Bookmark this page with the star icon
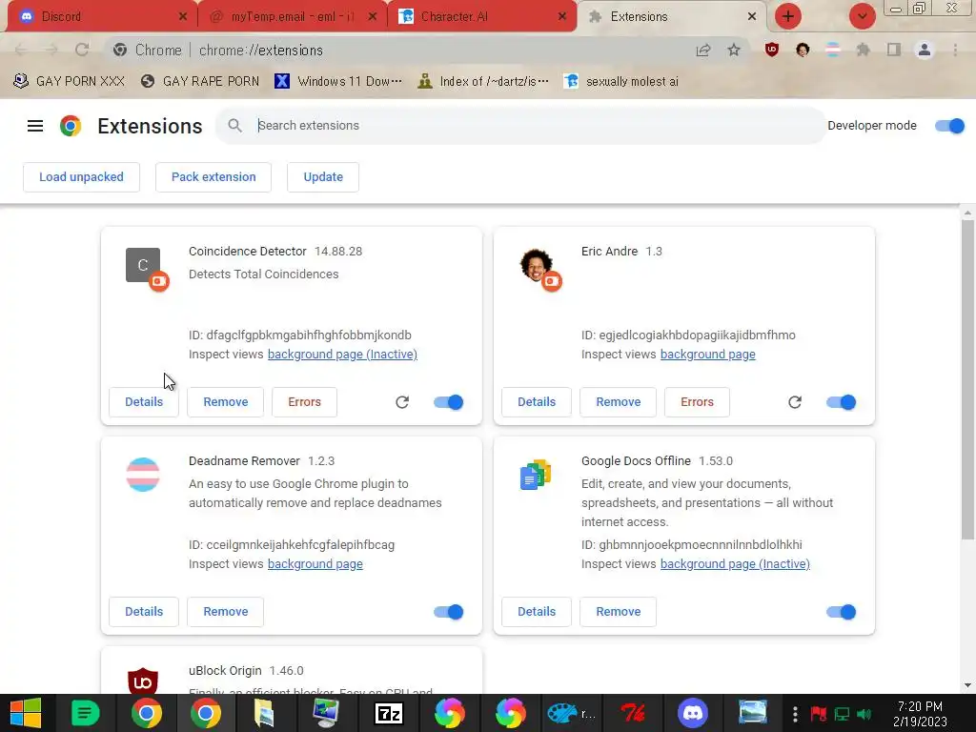 (x=734, y=50)
